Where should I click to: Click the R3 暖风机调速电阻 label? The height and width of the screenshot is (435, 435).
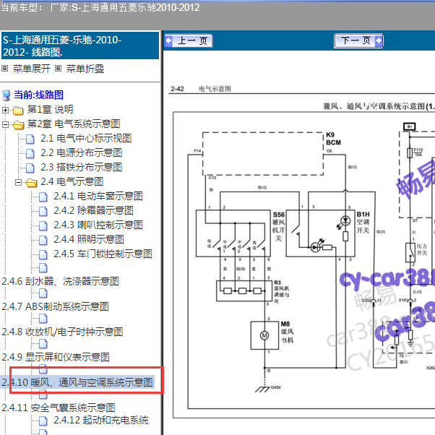coord(281,292)
